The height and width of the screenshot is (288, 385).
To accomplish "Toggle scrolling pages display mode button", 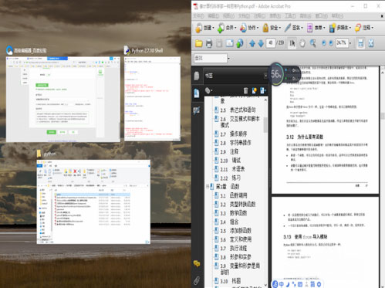I will click(360, 43).
